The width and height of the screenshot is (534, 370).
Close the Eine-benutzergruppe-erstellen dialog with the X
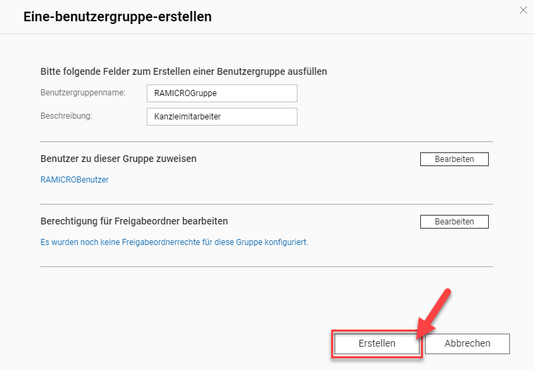[523, 10]
